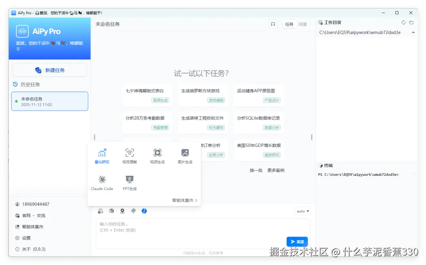The width and height of the screenshot is (426, 265).
Task: Open 智能体集市 in the sidebar
Action: (33, 227)
